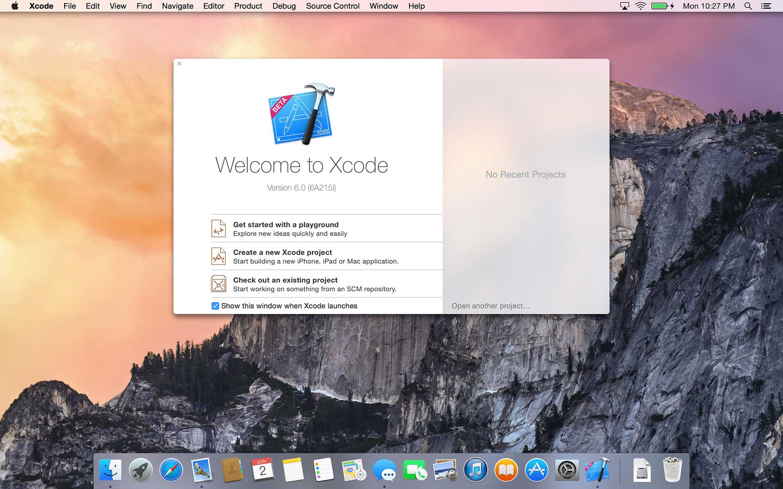The height and width of the screenshot is (489, 783).
Task: Open iTunes from the Dock
Action: (475, 470)
